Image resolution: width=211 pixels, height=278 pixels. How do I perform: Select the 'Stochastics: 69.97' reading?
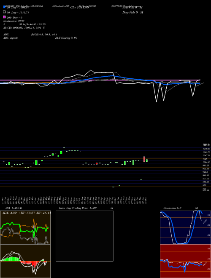[14, 21]
